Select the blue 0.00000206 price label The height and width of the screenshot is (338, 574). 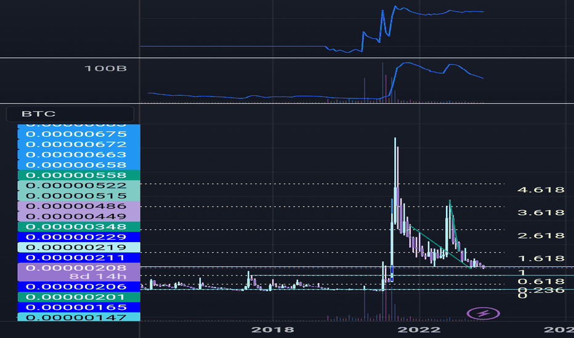tap(79, 286)
